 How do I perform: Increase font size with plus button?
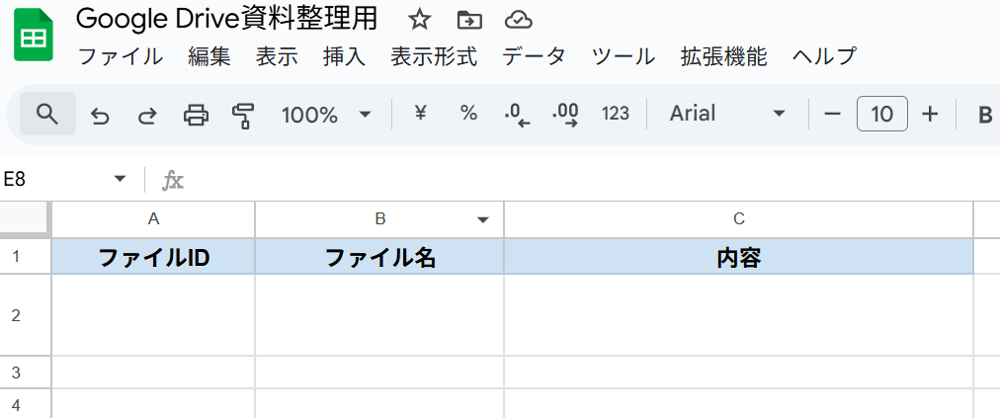pos(931,115)
